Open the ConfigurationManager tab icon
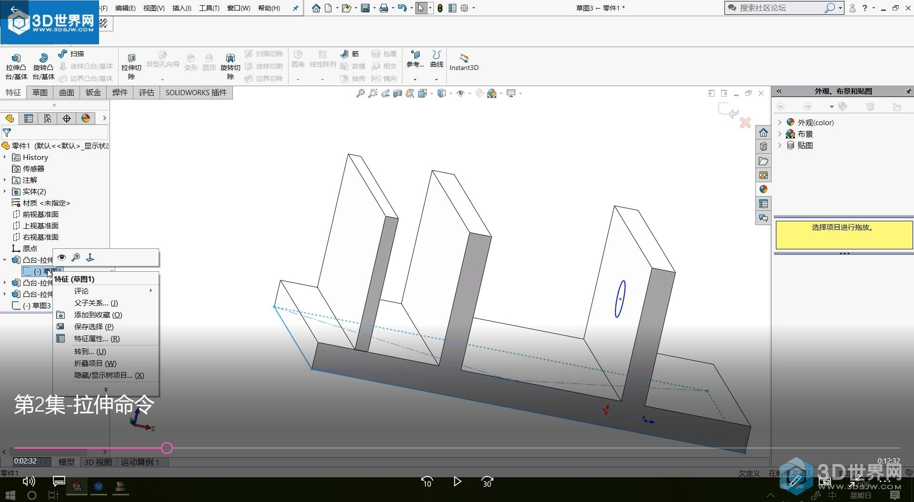The height and width of the screenshot is (502, 914). [48, 118]
